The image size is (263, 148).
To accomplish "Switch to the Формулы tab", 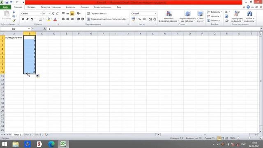I will pyautogui.click(x=70, y=7).
